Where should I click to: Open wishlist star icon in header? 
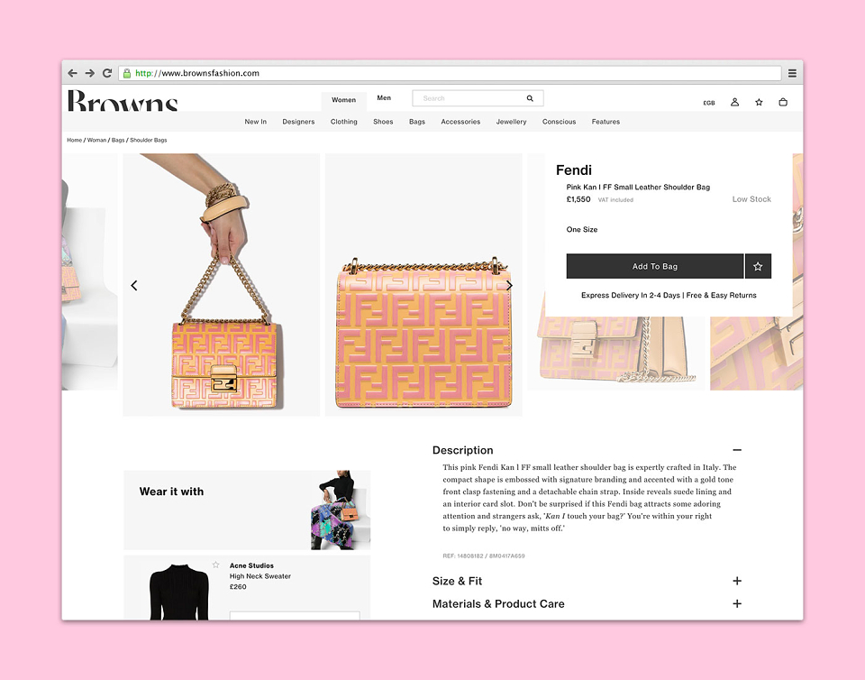click(759, 102)
